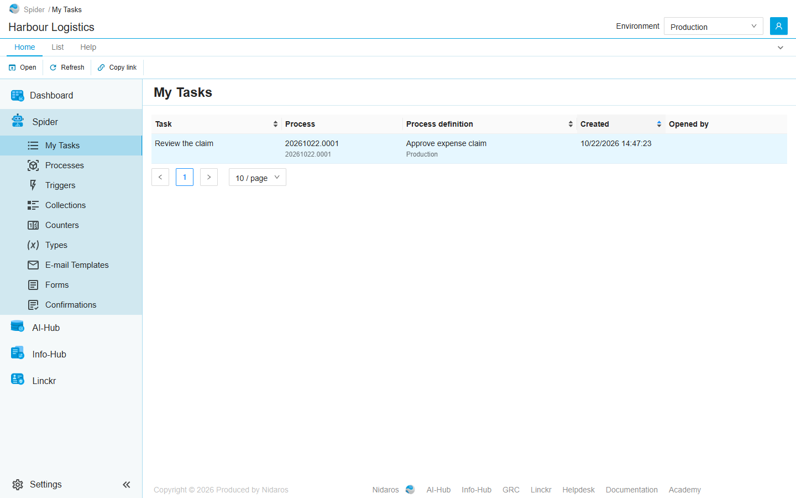The height and width of the screenshot is (498, 796).
Task: Collapse the sidebar with double-chevron icon
Action: click(127, 485)
